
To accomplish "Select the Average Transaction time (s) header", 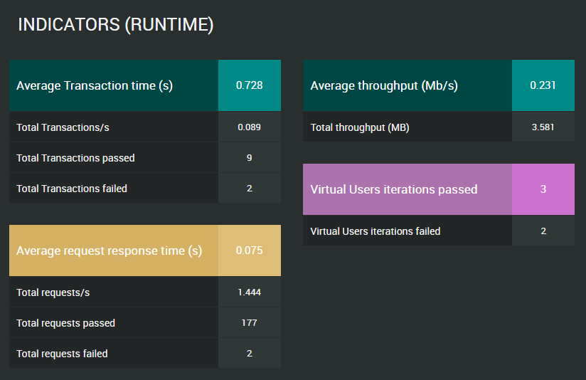I will coord(95,85).
